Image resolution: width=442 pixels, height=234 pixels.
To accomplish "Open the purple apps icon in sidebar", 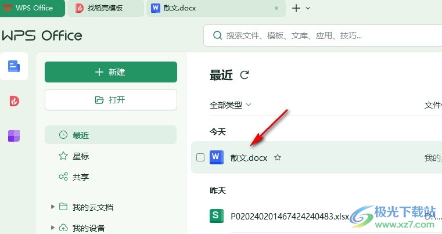I will [14, 136].
